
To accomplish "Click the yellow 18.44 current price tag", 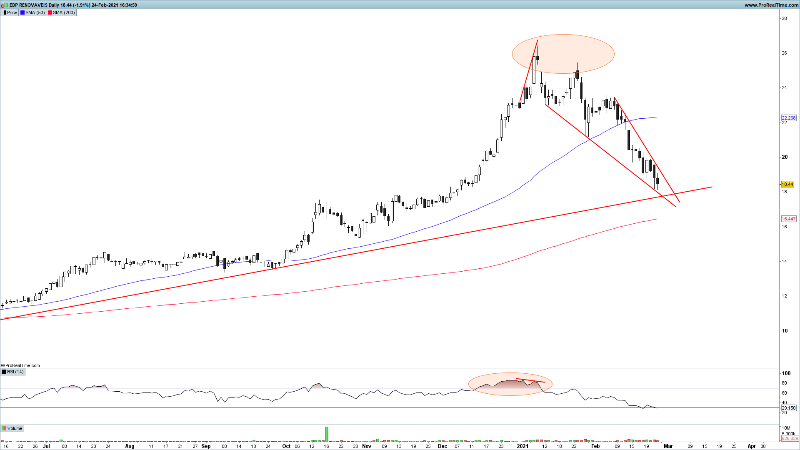I will pos(787,184).
